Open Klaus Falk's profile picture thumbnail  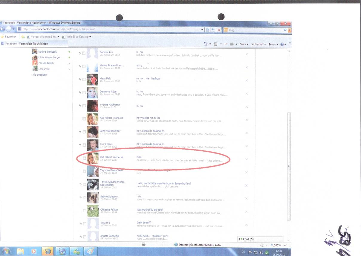click(x=92, y=80)
